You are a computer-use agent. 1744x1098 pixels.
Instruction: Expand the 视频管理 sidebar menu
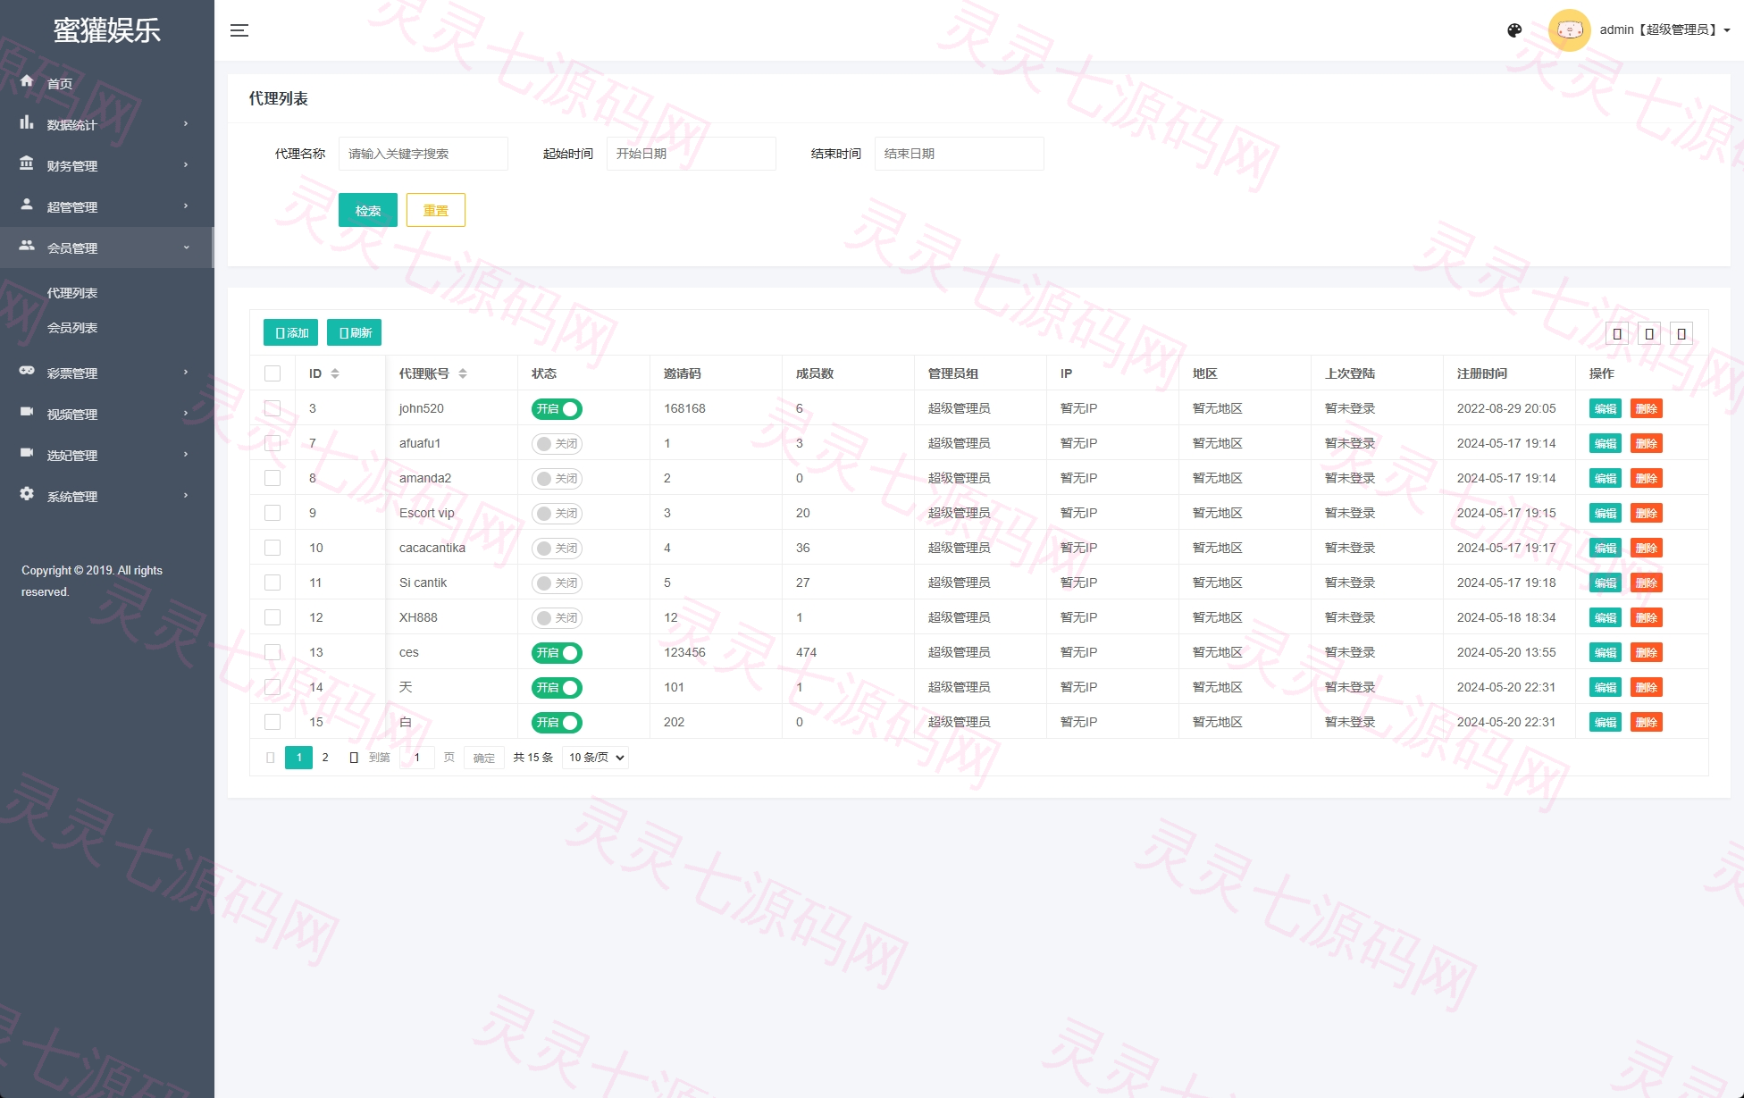(107, 414)
